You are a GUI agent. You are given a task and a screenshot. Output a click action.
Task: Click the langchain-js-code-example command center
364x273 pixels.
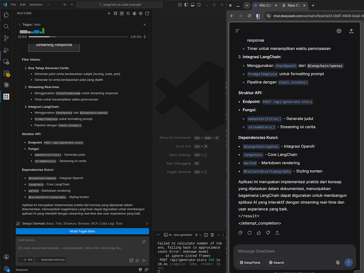click(120, 5)
